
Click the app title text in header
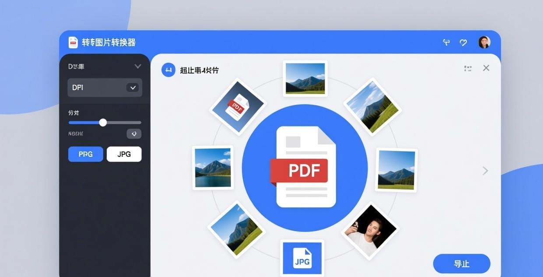tap(109, 42)
